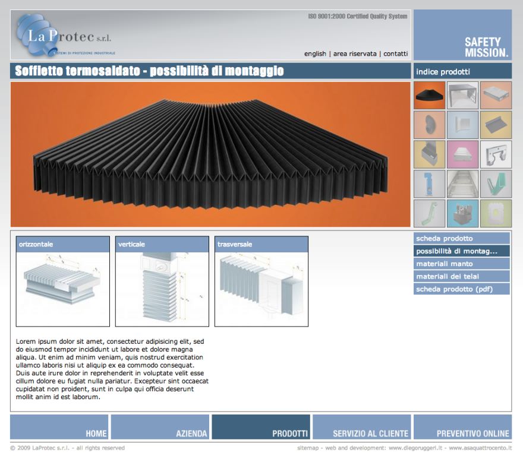Image resolution: width=523 pixels, height=462 pixels.
Task: Open the flat cover thumbnail at the end of the first index row
Action: pos(496,96)
